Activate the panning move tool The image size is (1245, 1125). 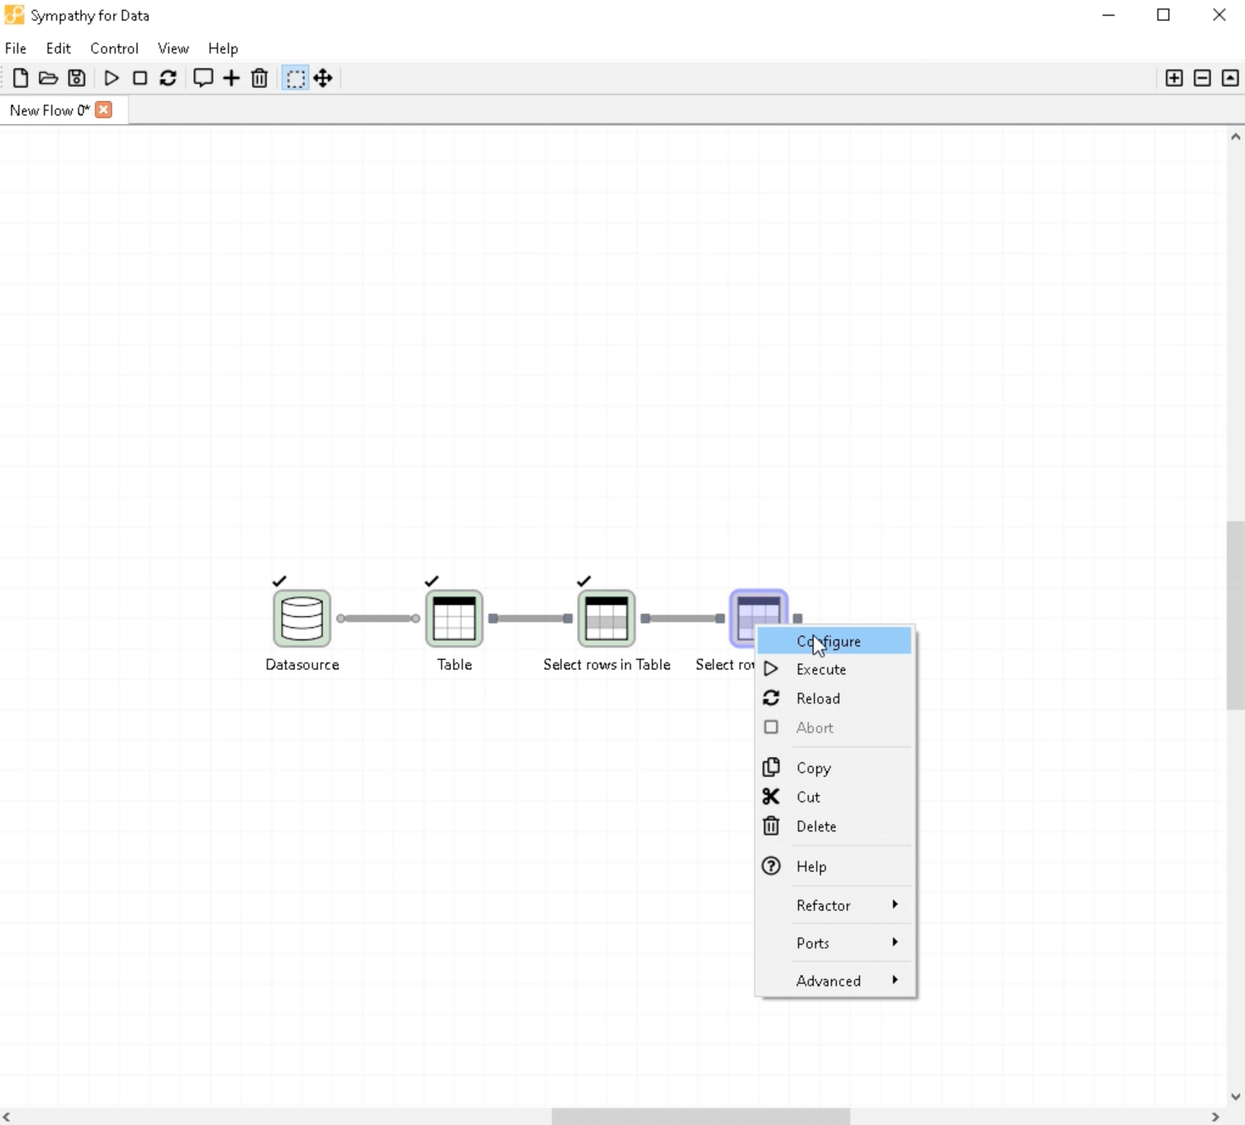coord(323,78)
